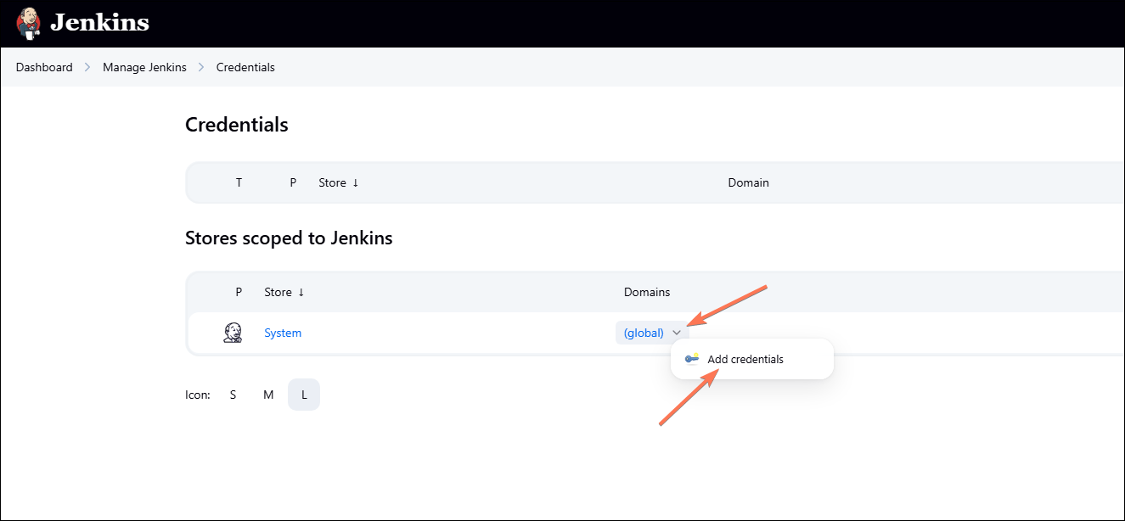
Task: Select Add credentials from the popup menu
Action: pos(745,359)
